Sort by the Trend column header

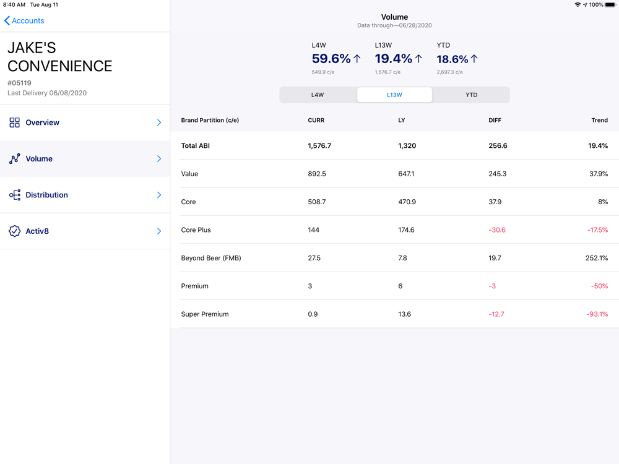coord(599,121)
